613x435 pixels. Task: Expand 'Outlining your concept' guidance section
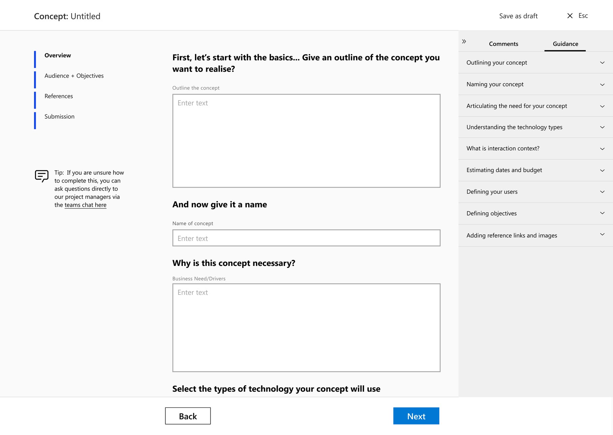tap(536, 63)
